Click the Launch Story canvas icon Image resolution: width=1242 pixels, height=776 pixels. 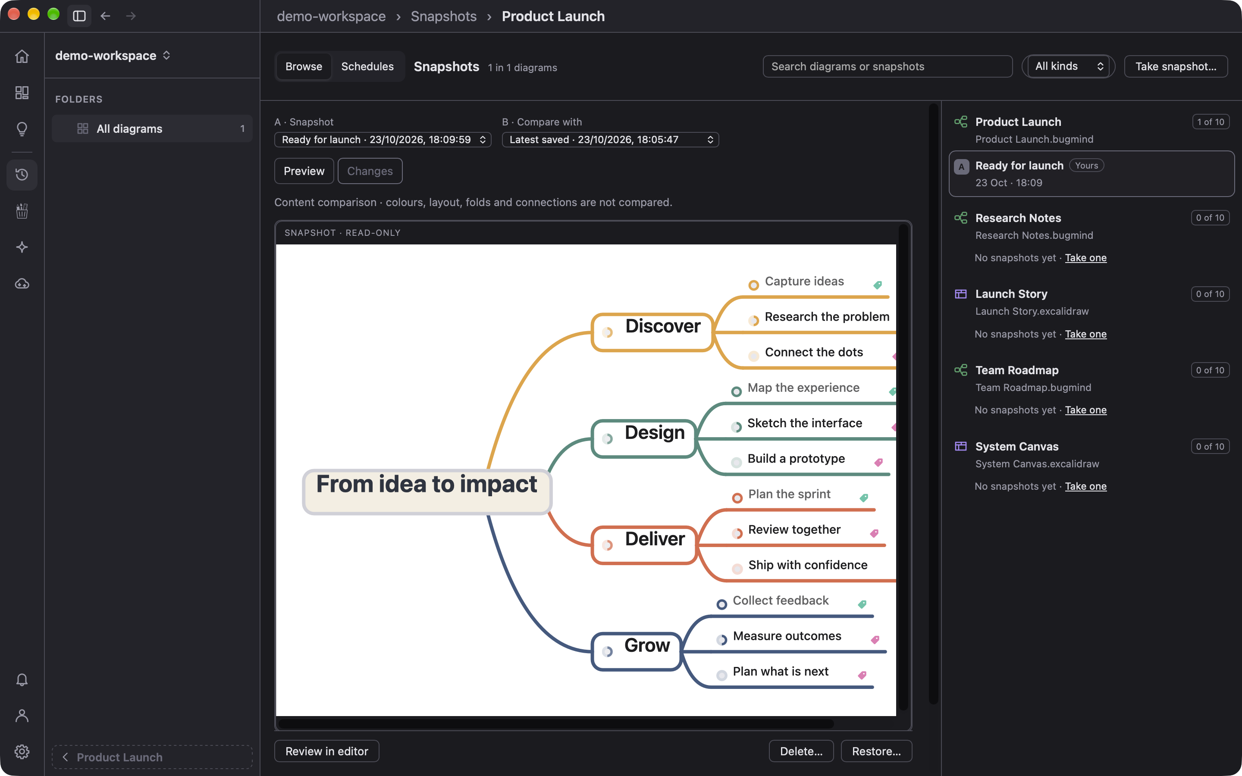[x=960, y=294]
